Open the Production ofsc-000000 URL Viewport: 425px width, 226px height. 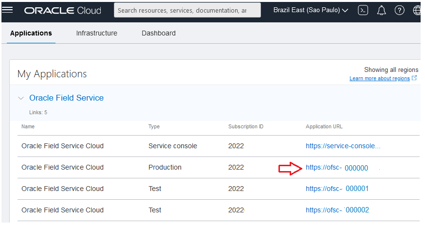(x=337, y=168)
